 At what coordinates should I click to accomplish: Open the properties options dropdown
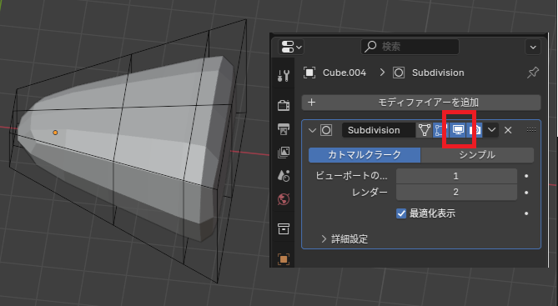(533, 47)
